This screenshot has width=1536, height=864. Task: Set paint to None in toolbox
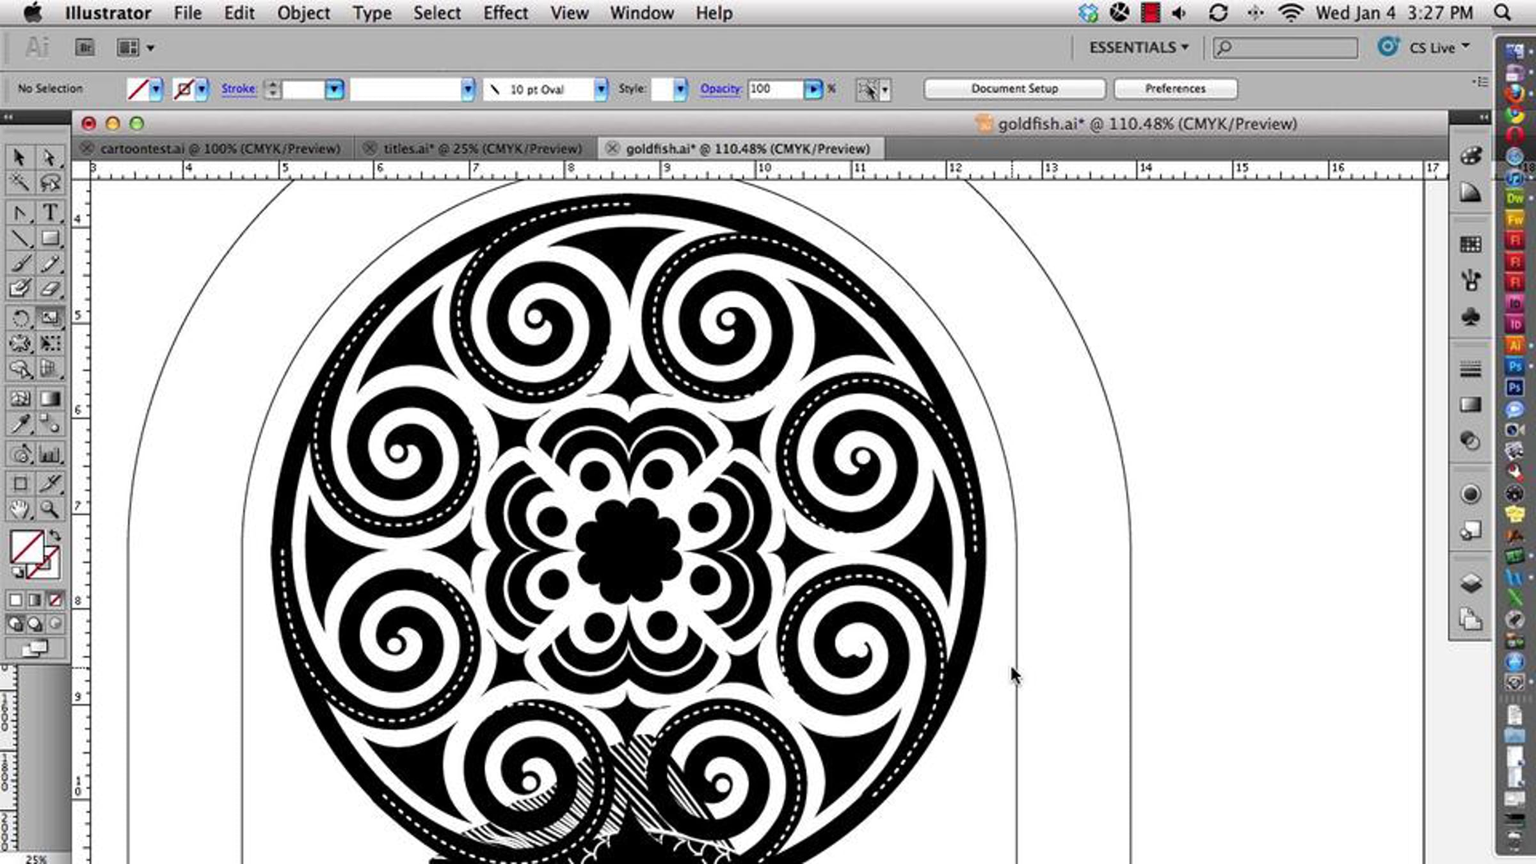coord(56,600)
